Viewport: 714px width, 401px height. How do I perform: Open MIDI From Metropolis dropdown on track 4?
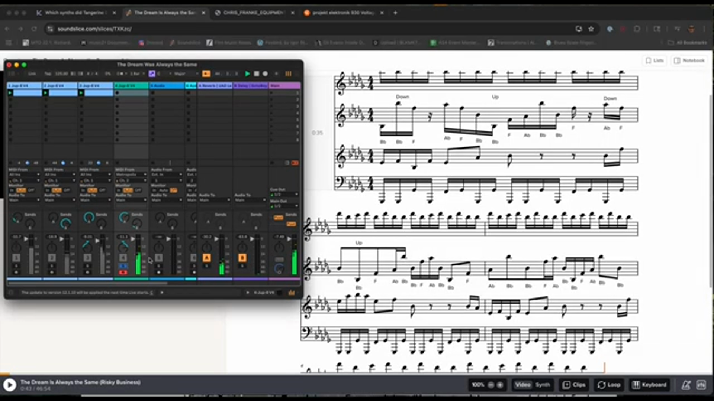click(131, 175)
